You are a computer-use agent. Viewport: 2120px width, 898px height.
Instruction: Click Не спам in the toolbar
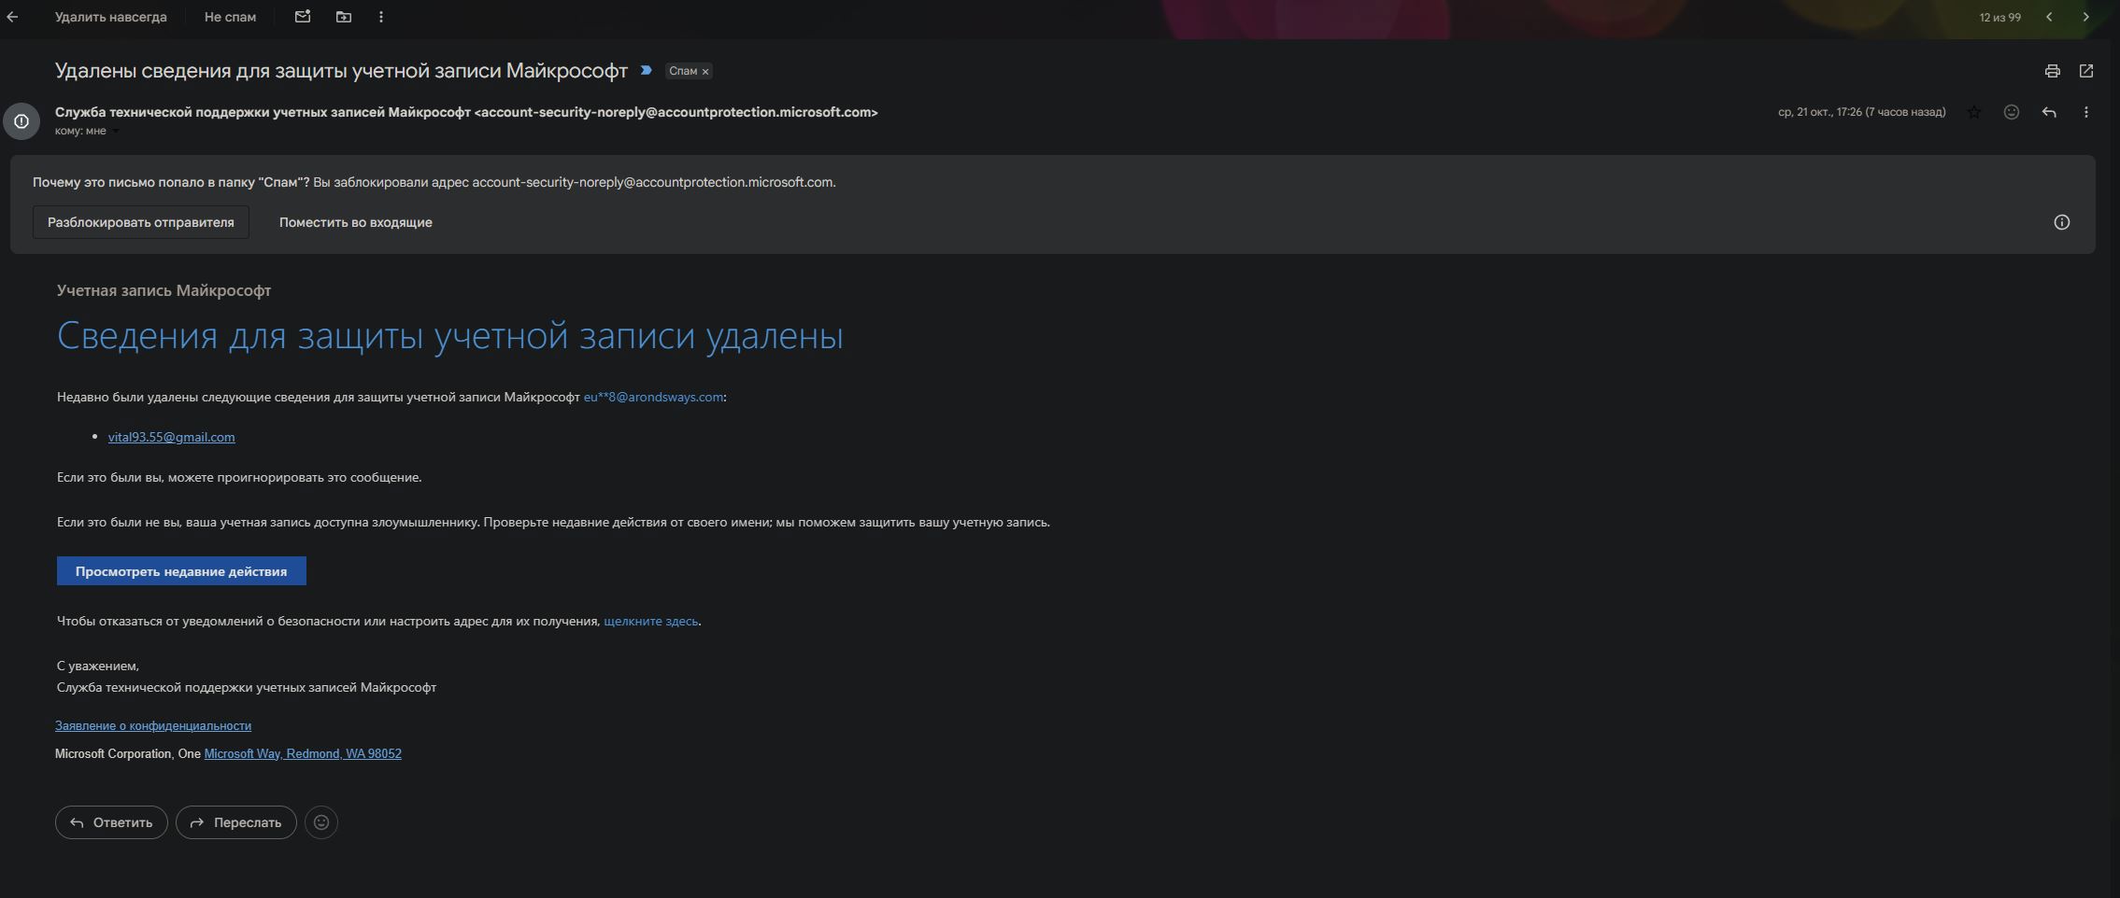tap(230, 17)
